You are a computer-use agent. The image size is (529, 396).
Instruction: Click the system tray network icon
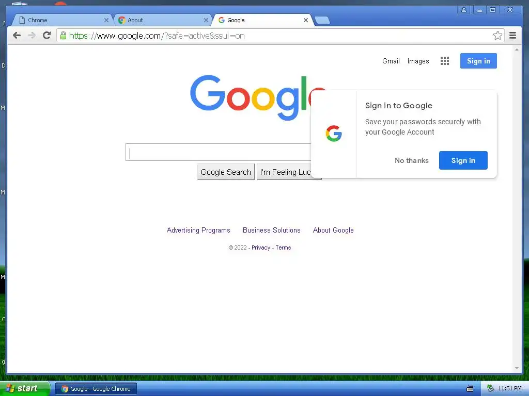(x=490, y=389)
